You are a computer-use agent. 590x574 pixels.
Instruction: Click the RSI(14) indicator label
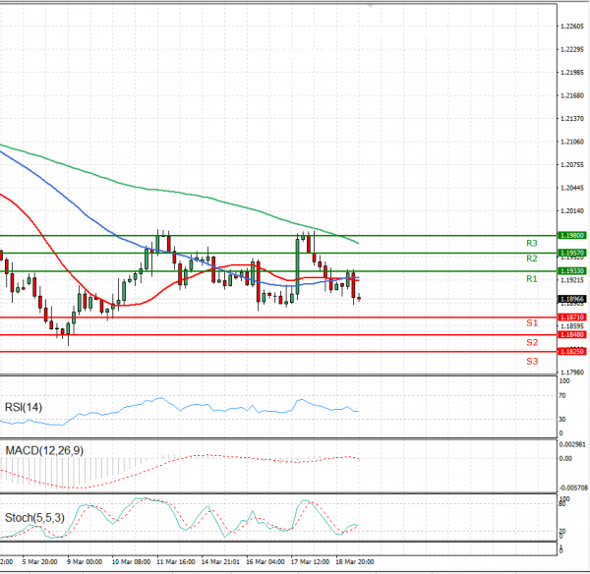24,407
